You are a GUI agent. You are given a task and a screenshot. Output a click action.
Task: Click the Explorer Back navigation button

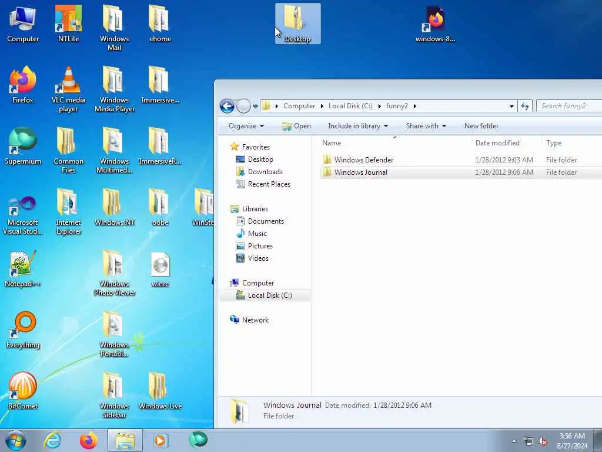coord(228,106)
